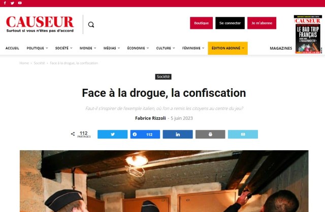Viewport: 325px width, 212px height.
Task: Open author Fabrice Rizzoli's page
Action: [x=150, y=118]
